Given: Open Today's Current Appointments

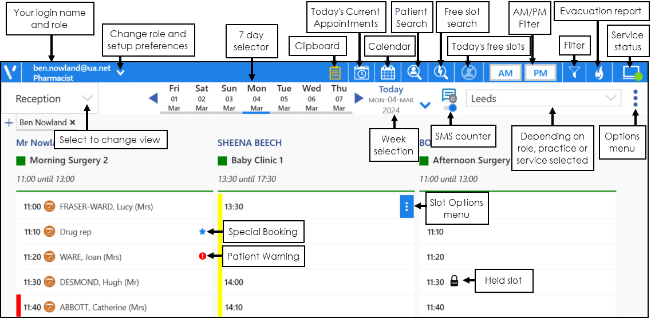Looking at the screenshot, I should click(361, 73).
